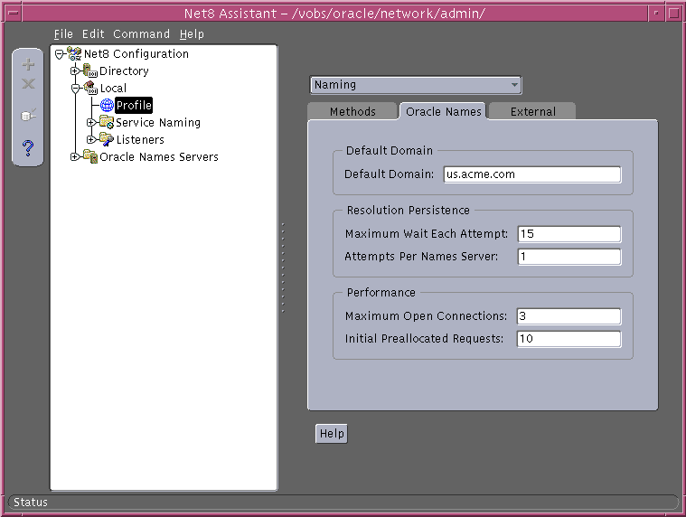The height and width of the screenshot is (517, 686).
Task: Expand the Oracle Names Servers node
Action: (x=75, y=157)
